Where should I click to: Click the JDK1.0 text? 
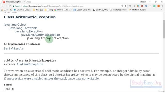(9, 89)
